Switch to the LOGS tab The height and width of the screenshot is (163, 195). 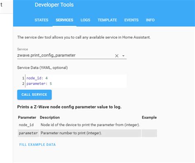[85, 20]
